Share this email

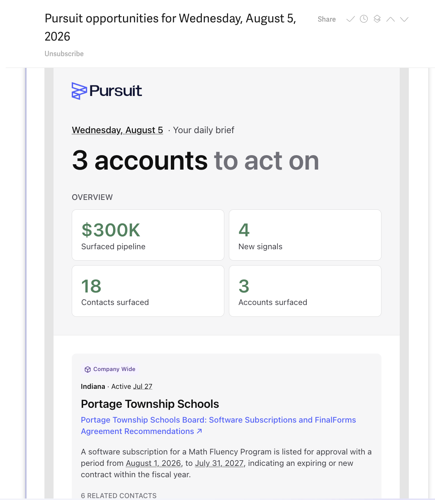pos(326,19)
